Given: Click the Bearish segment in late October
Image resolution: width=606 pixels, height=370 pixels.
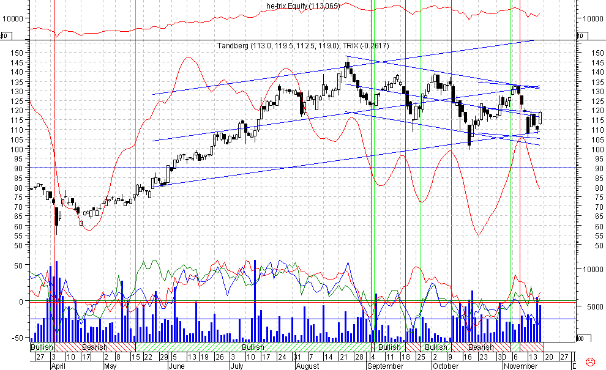Looking at the screenshot, I should [x=481, y=347].
